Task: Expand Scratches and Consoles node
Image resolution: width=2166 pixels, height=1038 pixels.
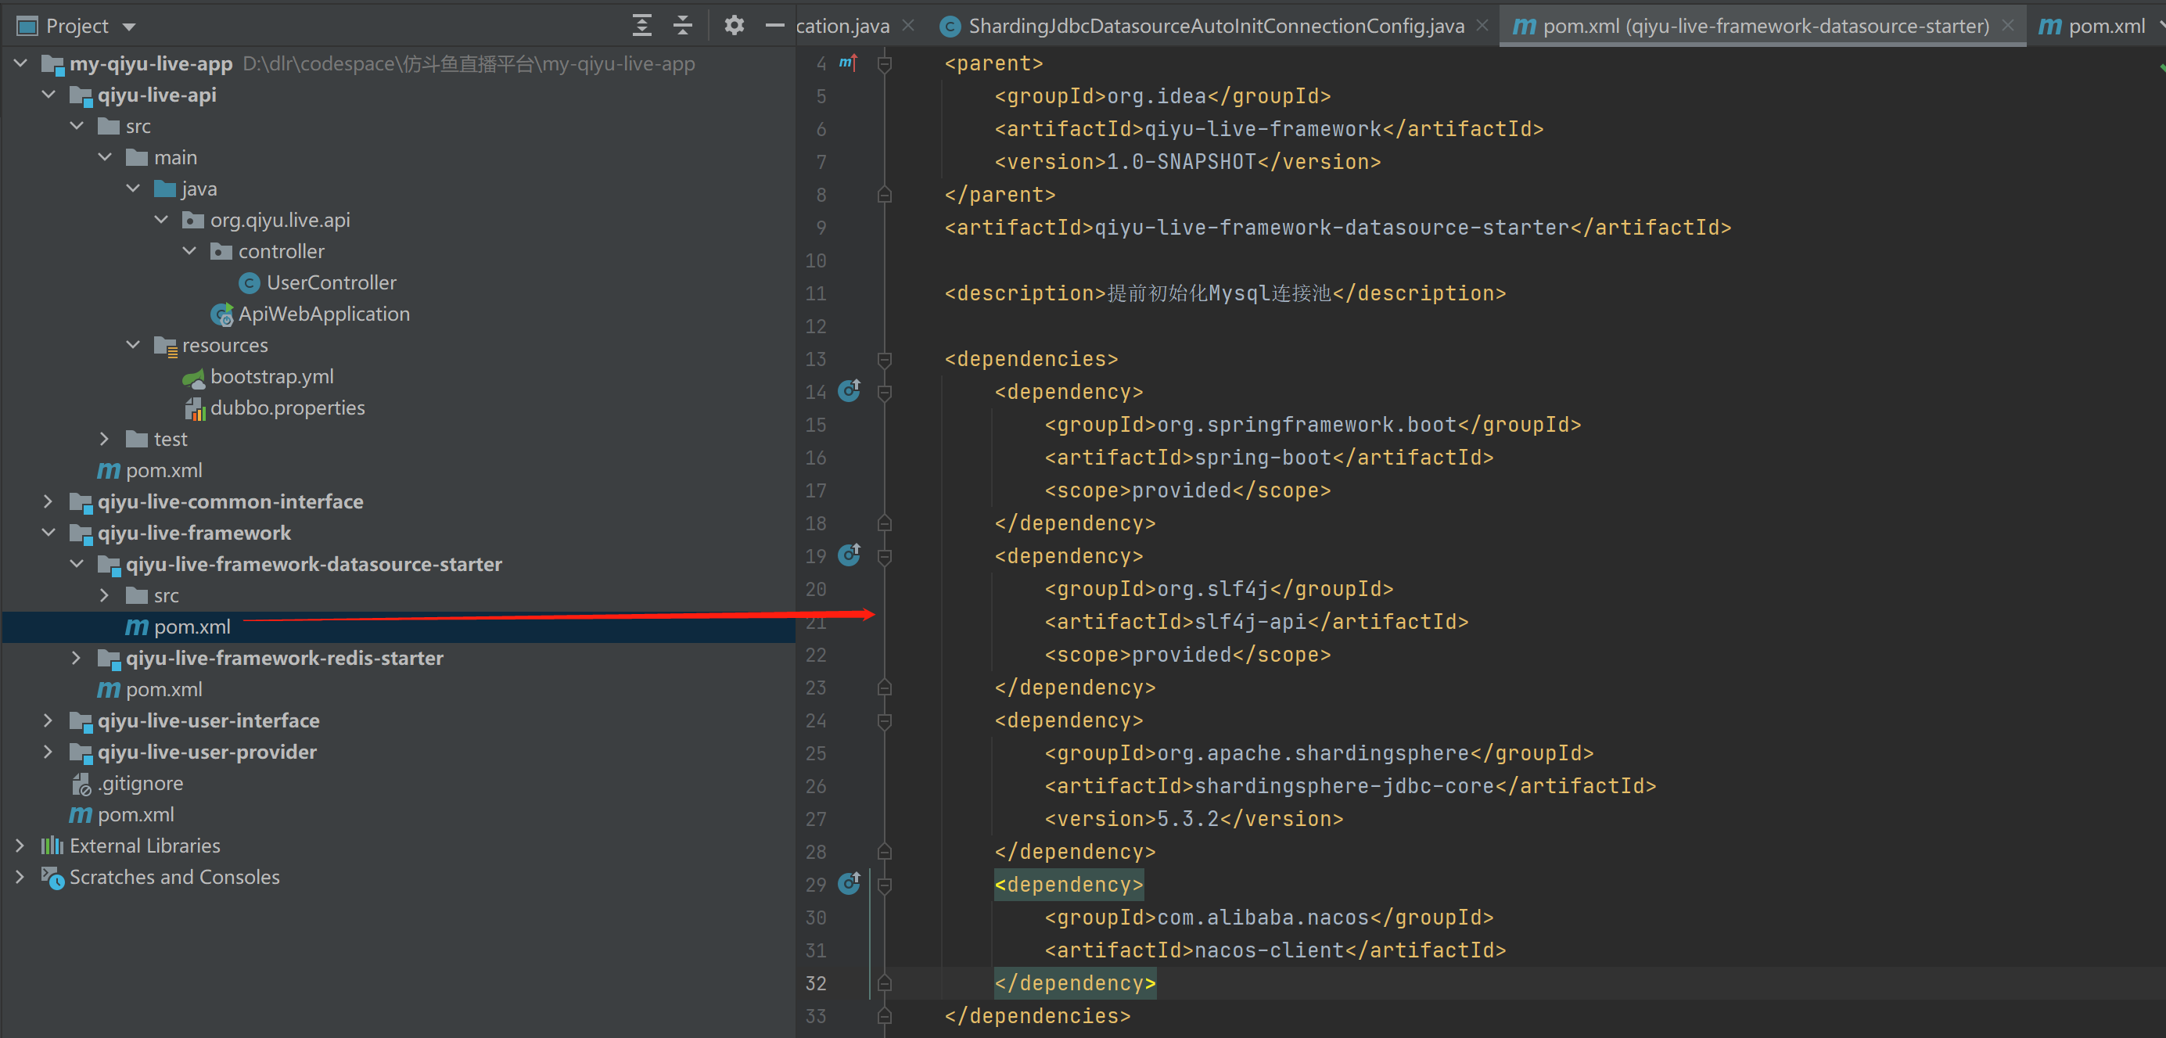Action: click(21, 877)
